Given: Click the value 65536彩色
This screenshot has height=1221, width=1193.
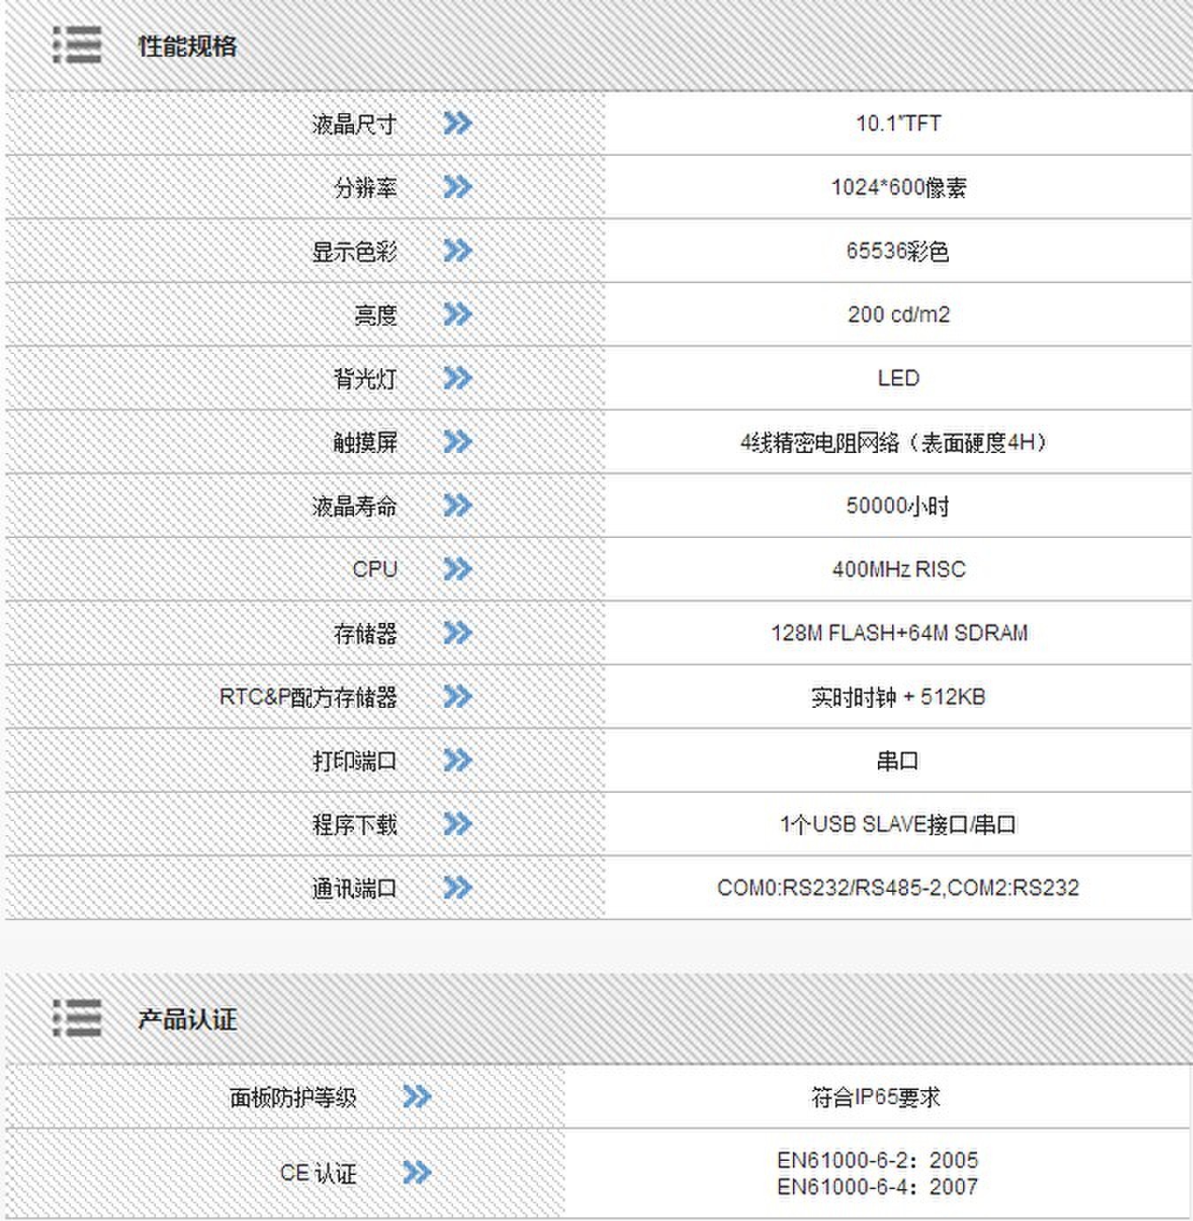Looking at the screenshot, I should pyautogui.click(x=897, y=251).
